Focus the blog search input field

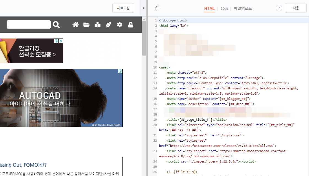click(29, 24)
